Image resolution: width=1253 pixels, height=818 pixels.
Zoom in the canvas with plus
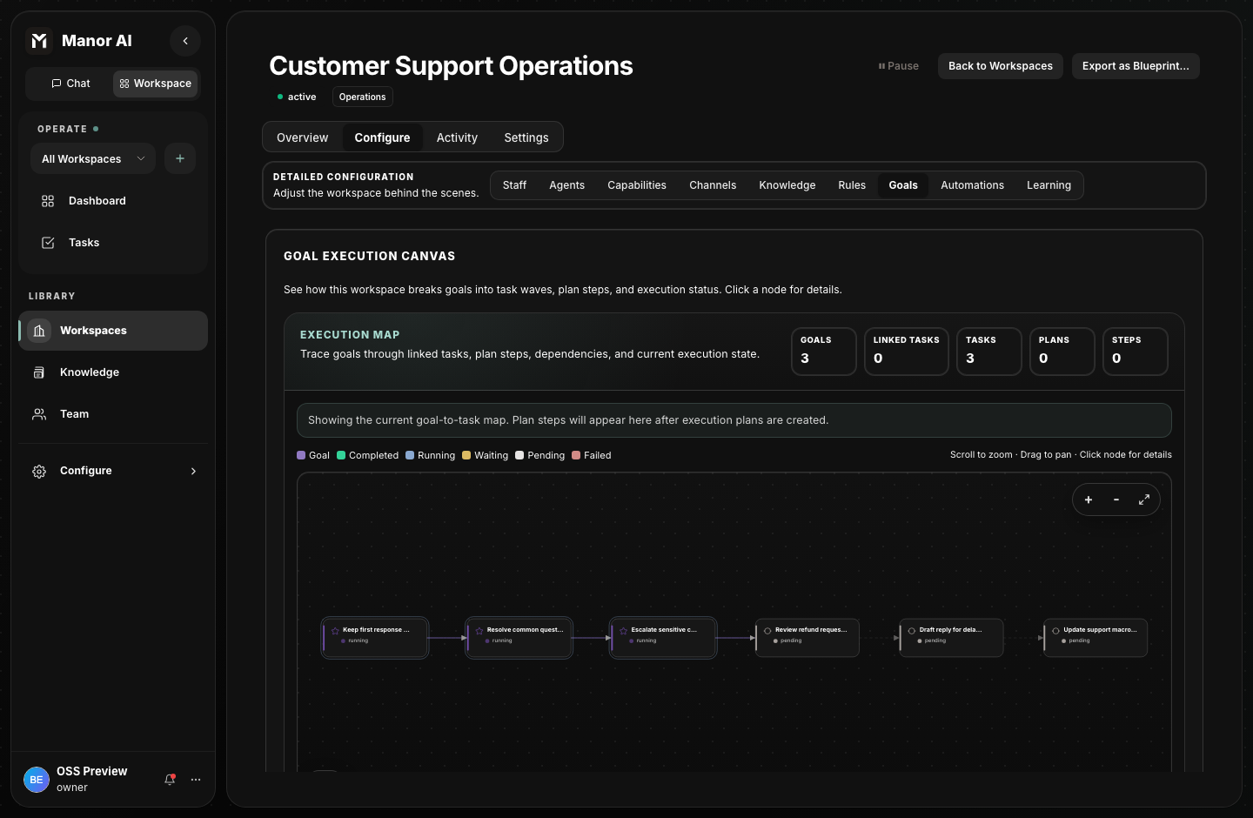[x=1089, y=500]
